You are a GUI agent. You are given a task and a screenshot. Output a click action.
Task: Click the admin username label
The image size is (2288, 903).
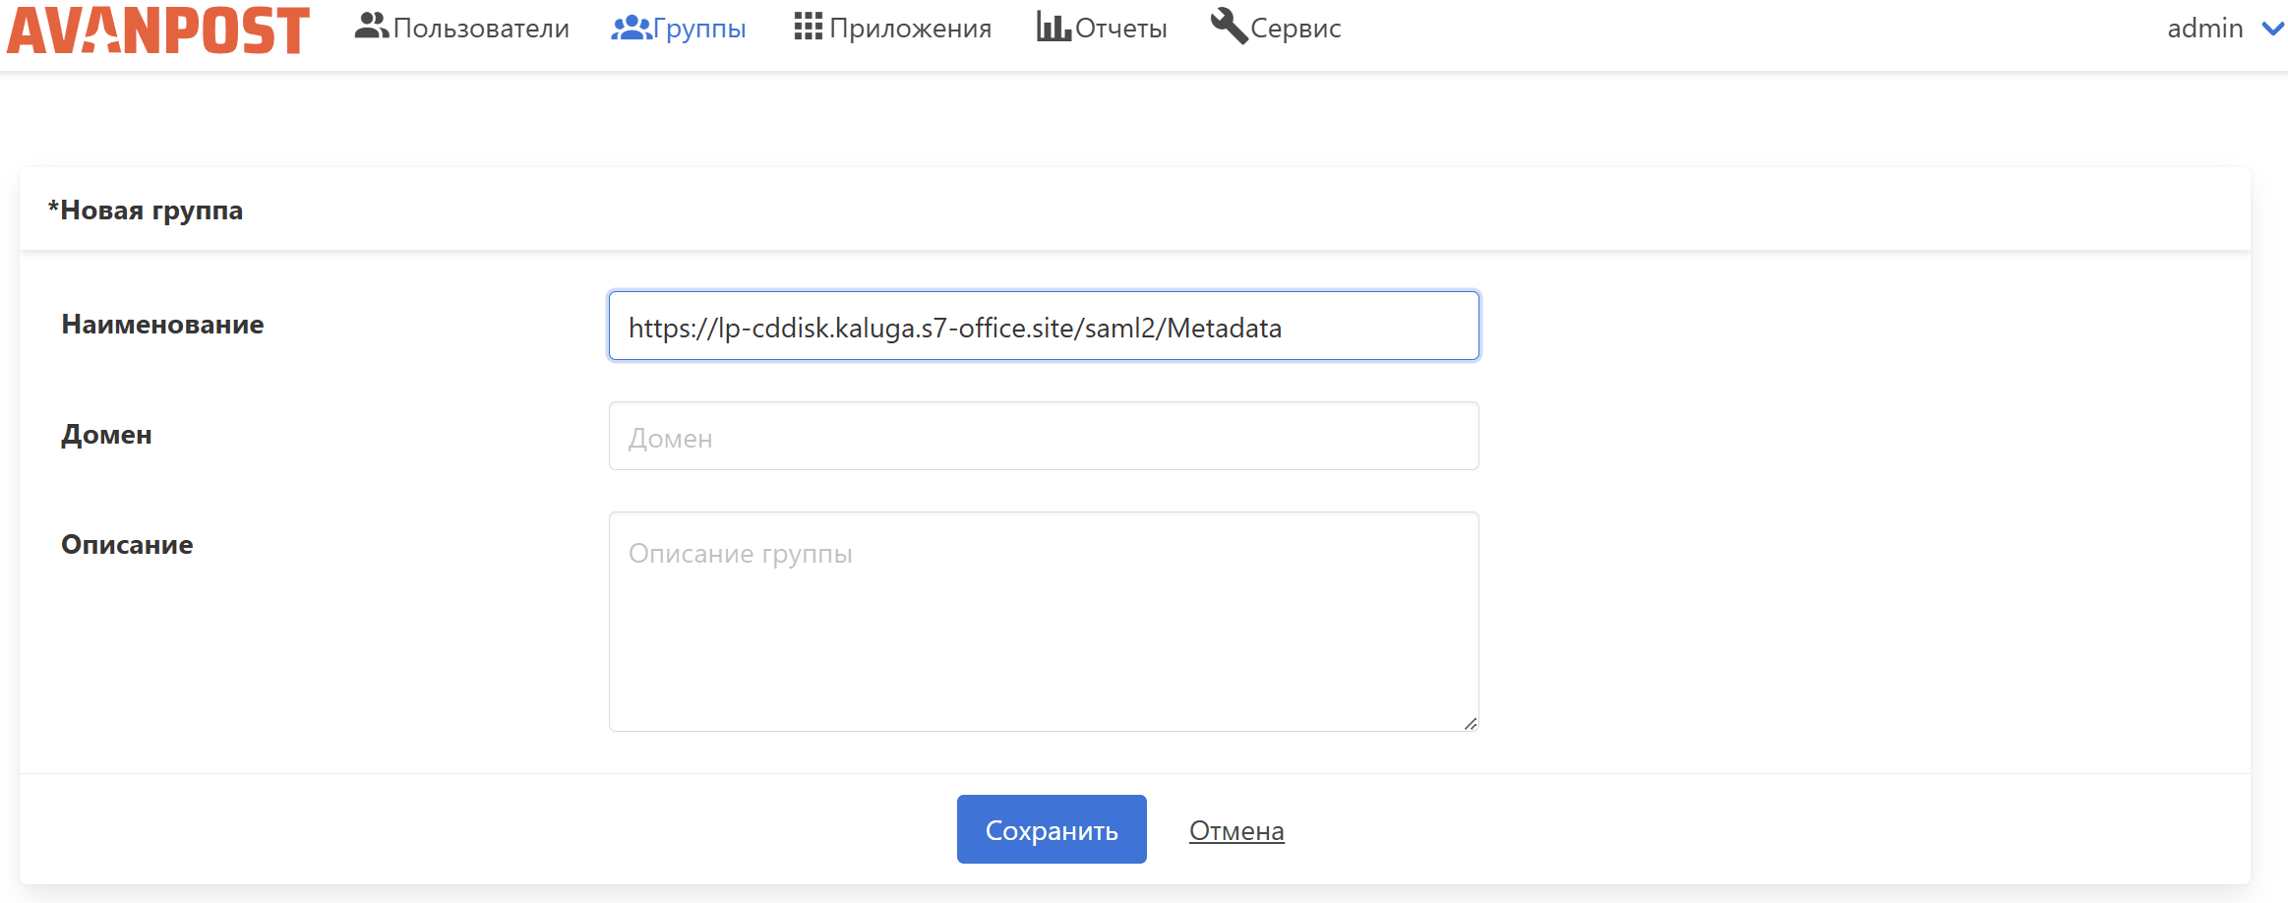pos(2204,29)
